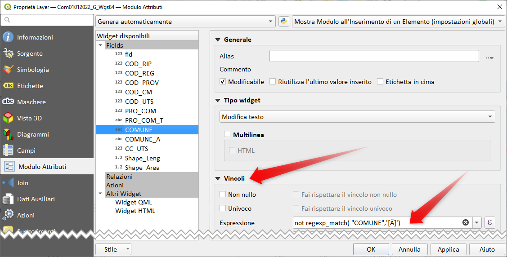The height and width of the screenshot is (257, 507).
Task: Open the Vista 3D cube icon
Action: (8, 118)
